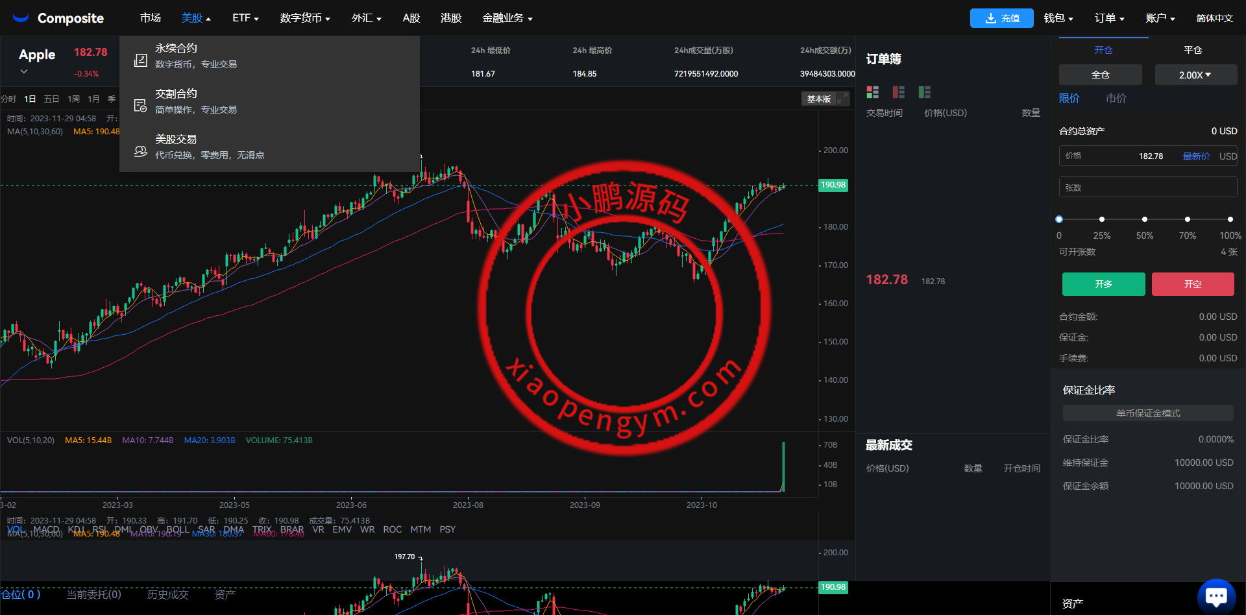Switch order type to 市价 market price
Viewport: 1246px width, 615px height.
pyautogui.click(x=1116, y=98)
